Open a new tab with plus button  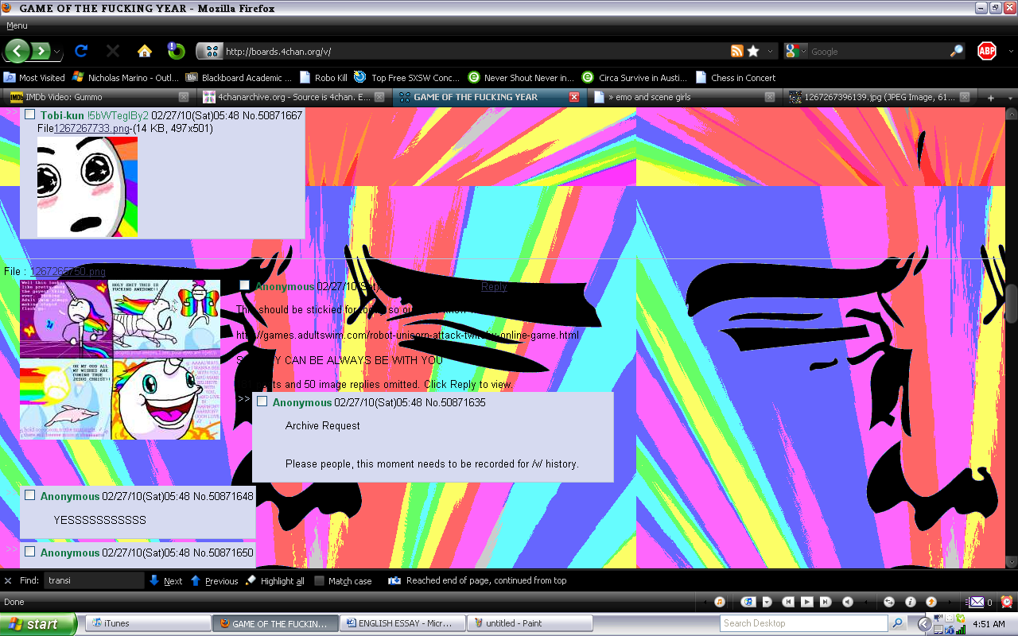[990, 98]
